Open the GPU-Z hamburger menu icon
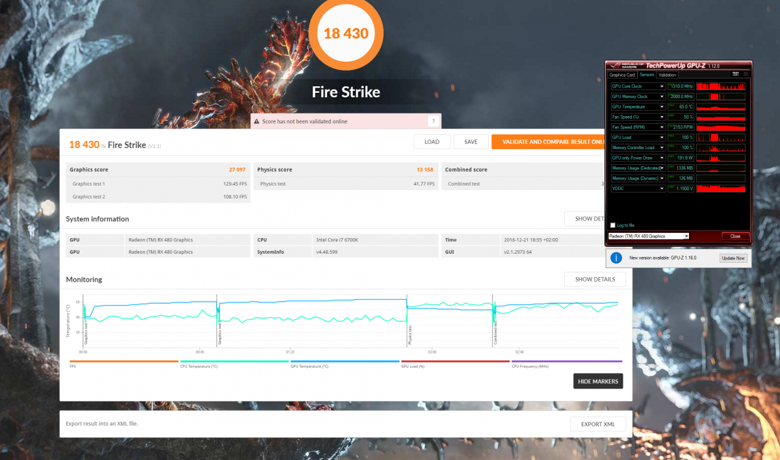The width and height of the screenshot is (780, 460). click(746, 75)
